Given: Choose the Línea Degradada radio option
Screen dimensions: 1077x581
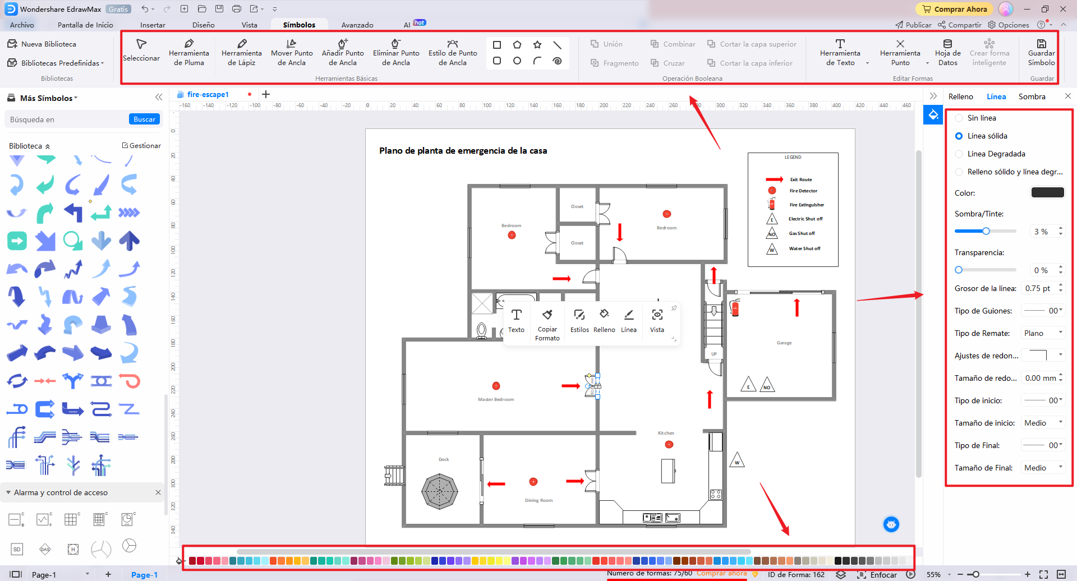Looking at the screenshot, I should (959, 154).
